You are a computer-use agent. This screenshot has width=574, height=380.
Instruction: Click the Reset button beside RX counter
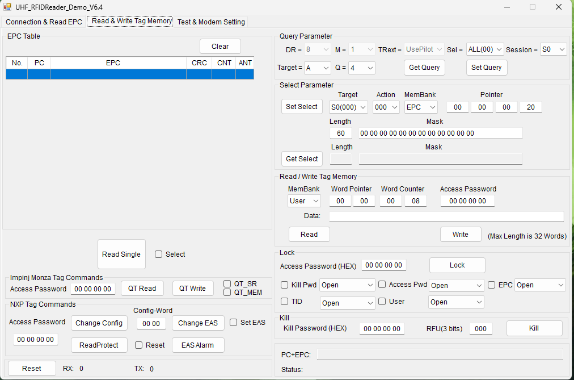point(32,369)
